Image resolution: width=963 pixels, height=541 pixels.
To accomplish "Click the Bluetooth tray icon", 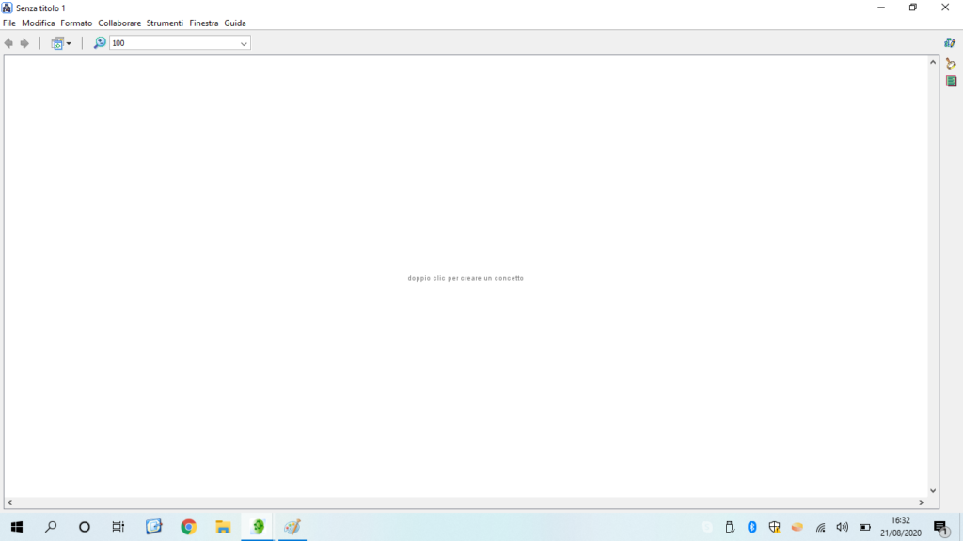I will [751, 527].
